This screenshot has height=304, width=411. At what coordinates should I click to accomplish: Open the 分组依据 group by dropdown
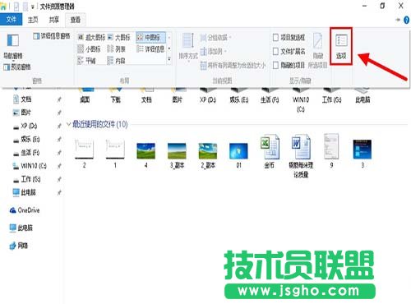tap(216, 37)
